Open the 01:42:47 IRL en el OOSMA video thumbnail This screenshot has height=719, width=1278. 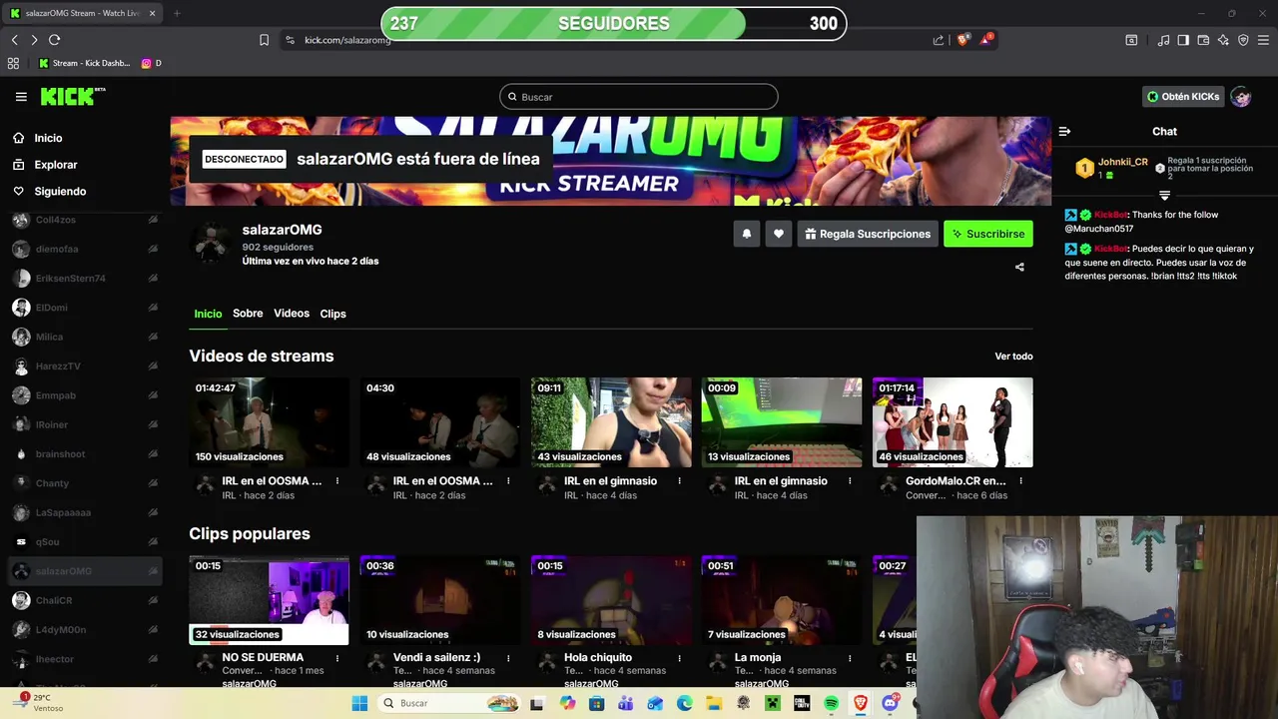coord(270,422)
